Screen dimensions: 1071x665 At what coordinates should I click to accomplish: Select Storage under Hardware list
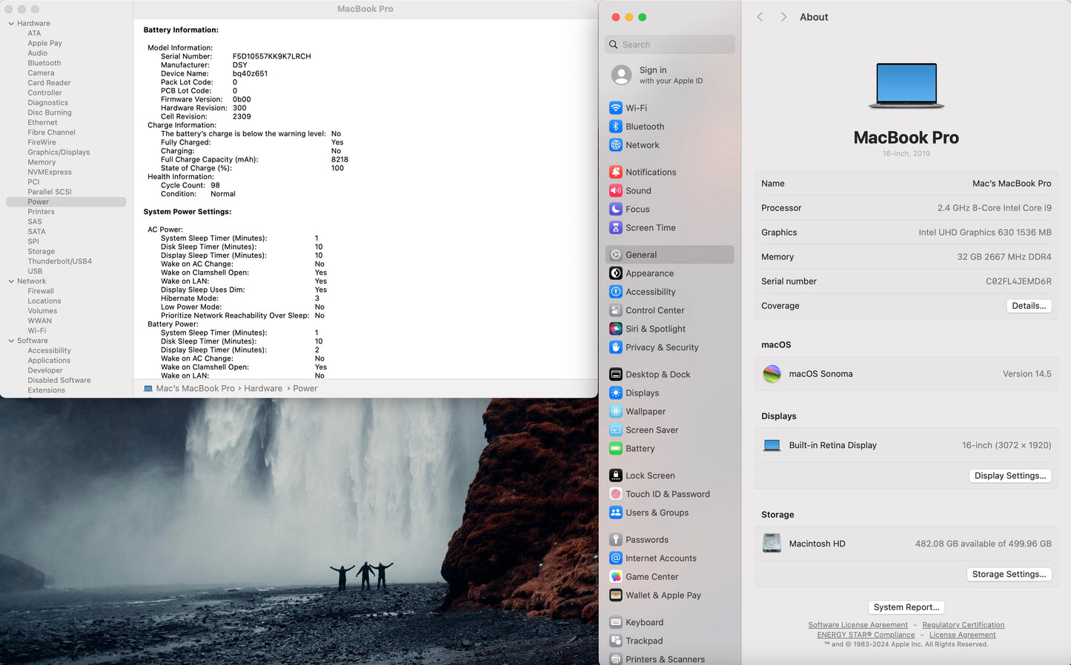tap(41, 252)
